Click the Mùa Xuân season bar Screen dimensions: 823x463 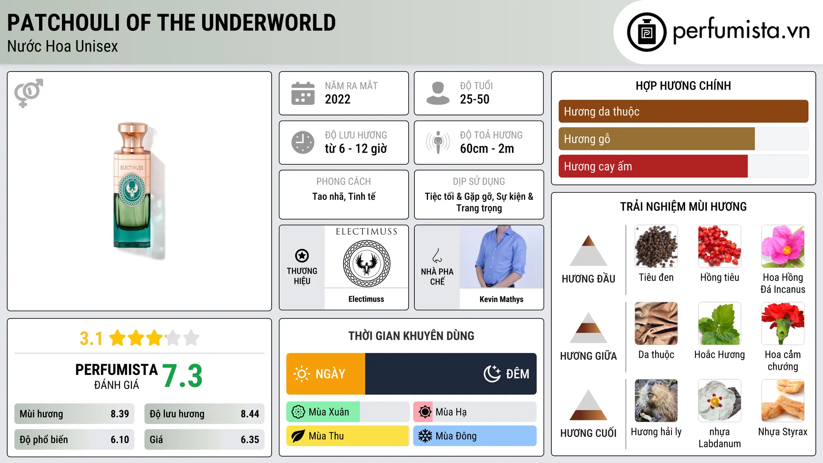coord(348,412)
